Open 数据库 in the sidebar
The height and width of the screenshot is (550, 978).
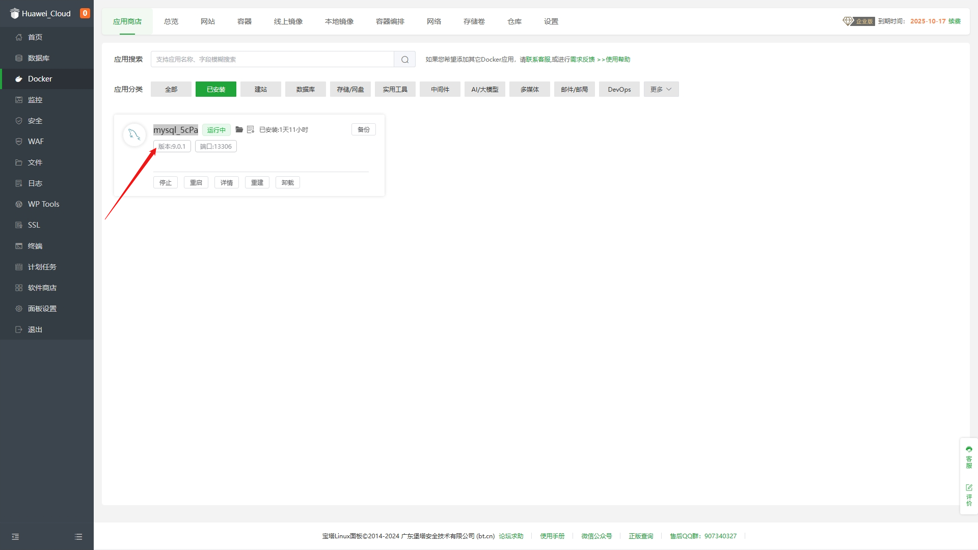(x=47, y=58)
